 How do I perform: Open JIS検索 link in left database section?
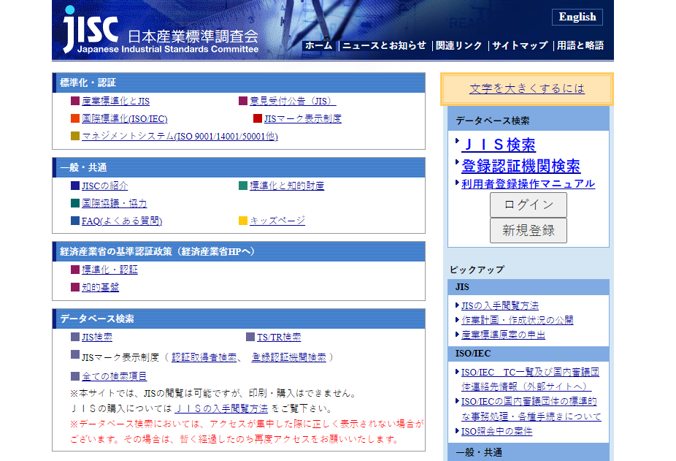click(97, 338)
